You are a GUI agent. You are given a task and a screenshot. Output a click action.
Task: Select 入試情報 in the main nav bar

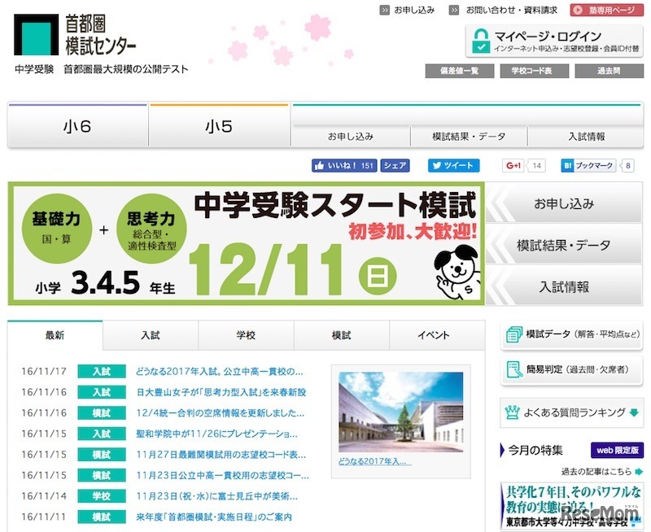click(x=586, y=136)
